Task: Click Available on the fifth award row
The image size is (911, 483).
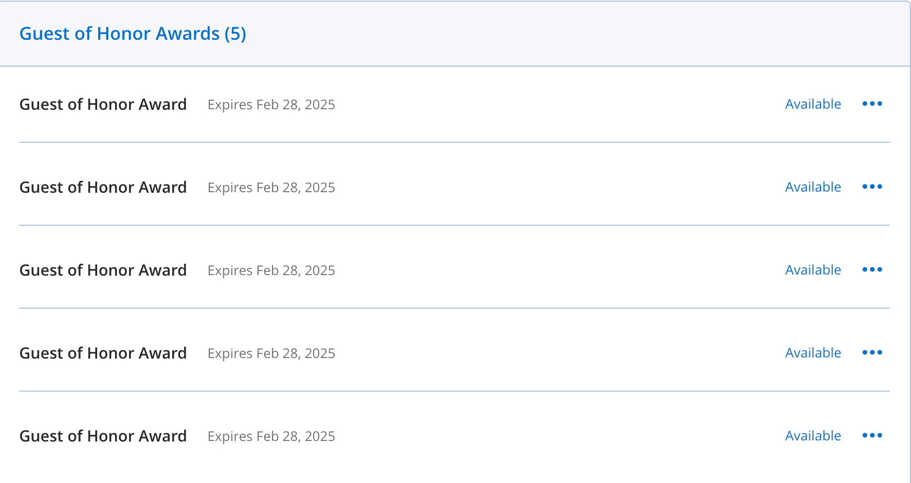Action: 813,436
